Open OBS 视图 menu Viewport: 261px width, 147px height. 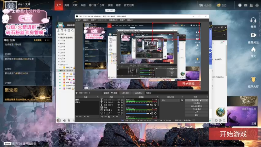pos(93,20)
